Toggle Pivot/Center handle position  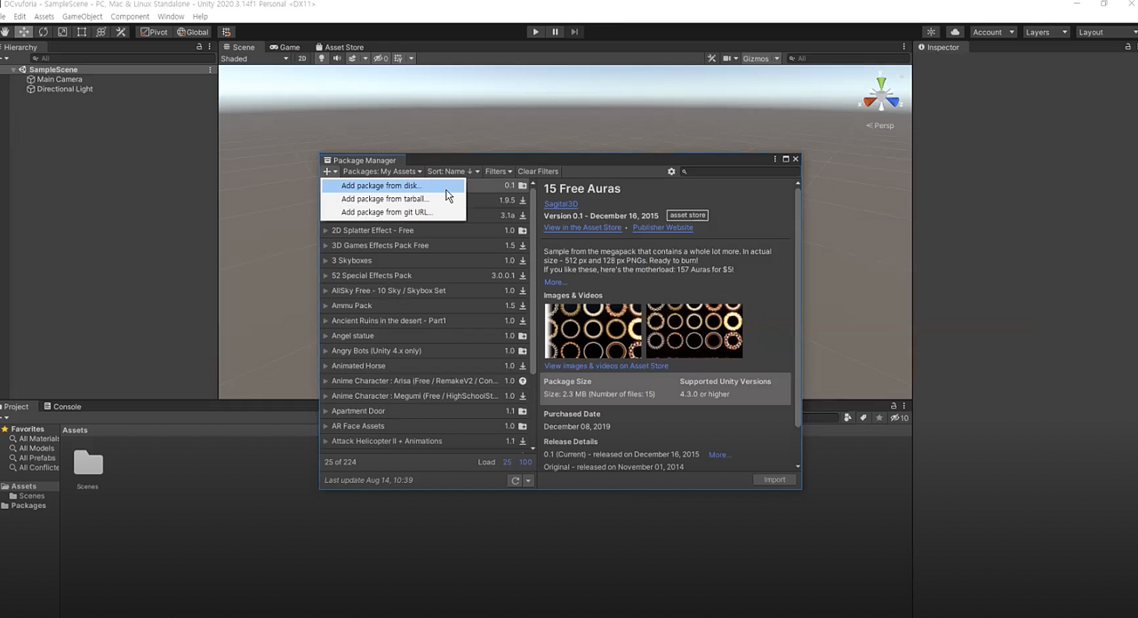(154, 32)
